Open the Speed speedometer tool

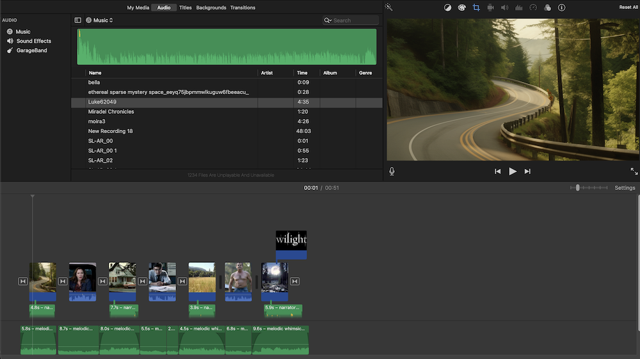click(533, 7)
